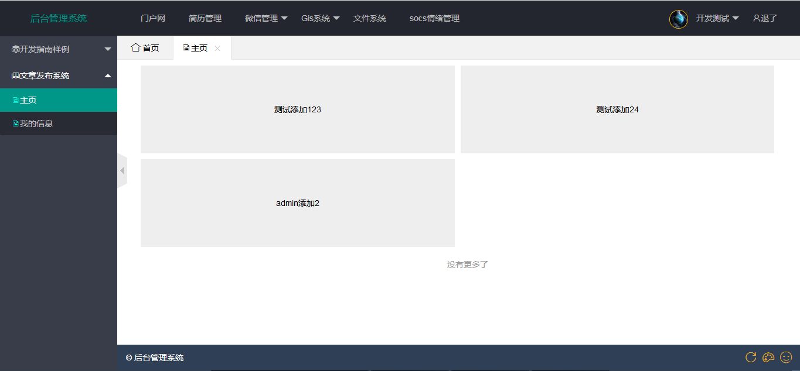Open the Gis系统 dropdown menu
Screen dimensions: 800x371
(x=321, y=18)
